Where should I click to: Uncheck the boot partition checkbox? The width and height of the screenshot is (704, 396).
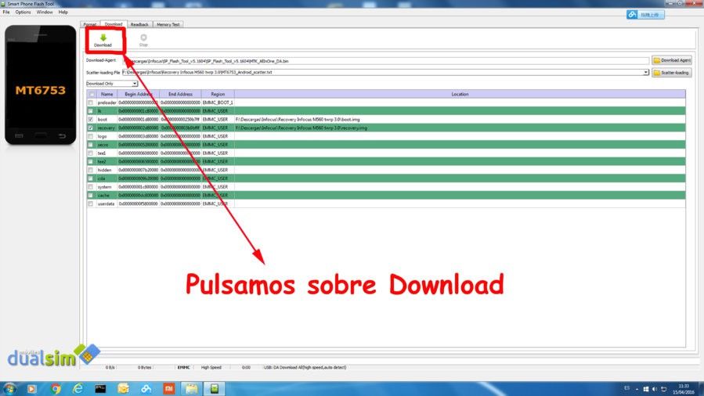click(91, 120)
